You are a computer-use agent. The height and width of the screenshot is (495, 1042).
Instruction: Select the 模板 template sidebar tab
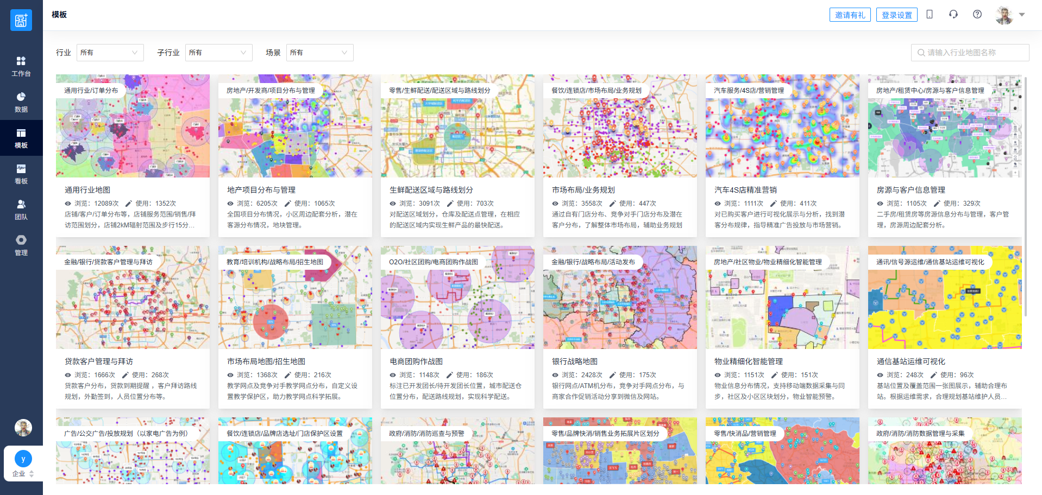coord(21,138)
